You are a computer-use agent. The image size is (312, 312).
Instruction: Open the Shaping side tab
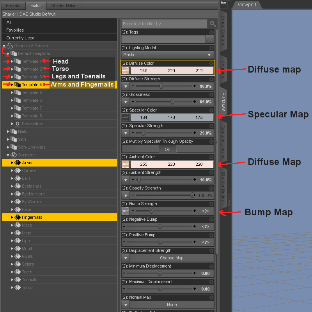tap(223, 69)
